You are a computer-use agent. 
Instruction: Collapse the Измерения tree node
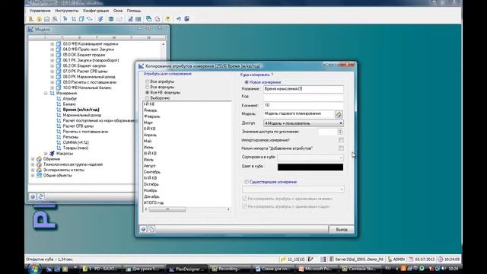pos(46,93)
